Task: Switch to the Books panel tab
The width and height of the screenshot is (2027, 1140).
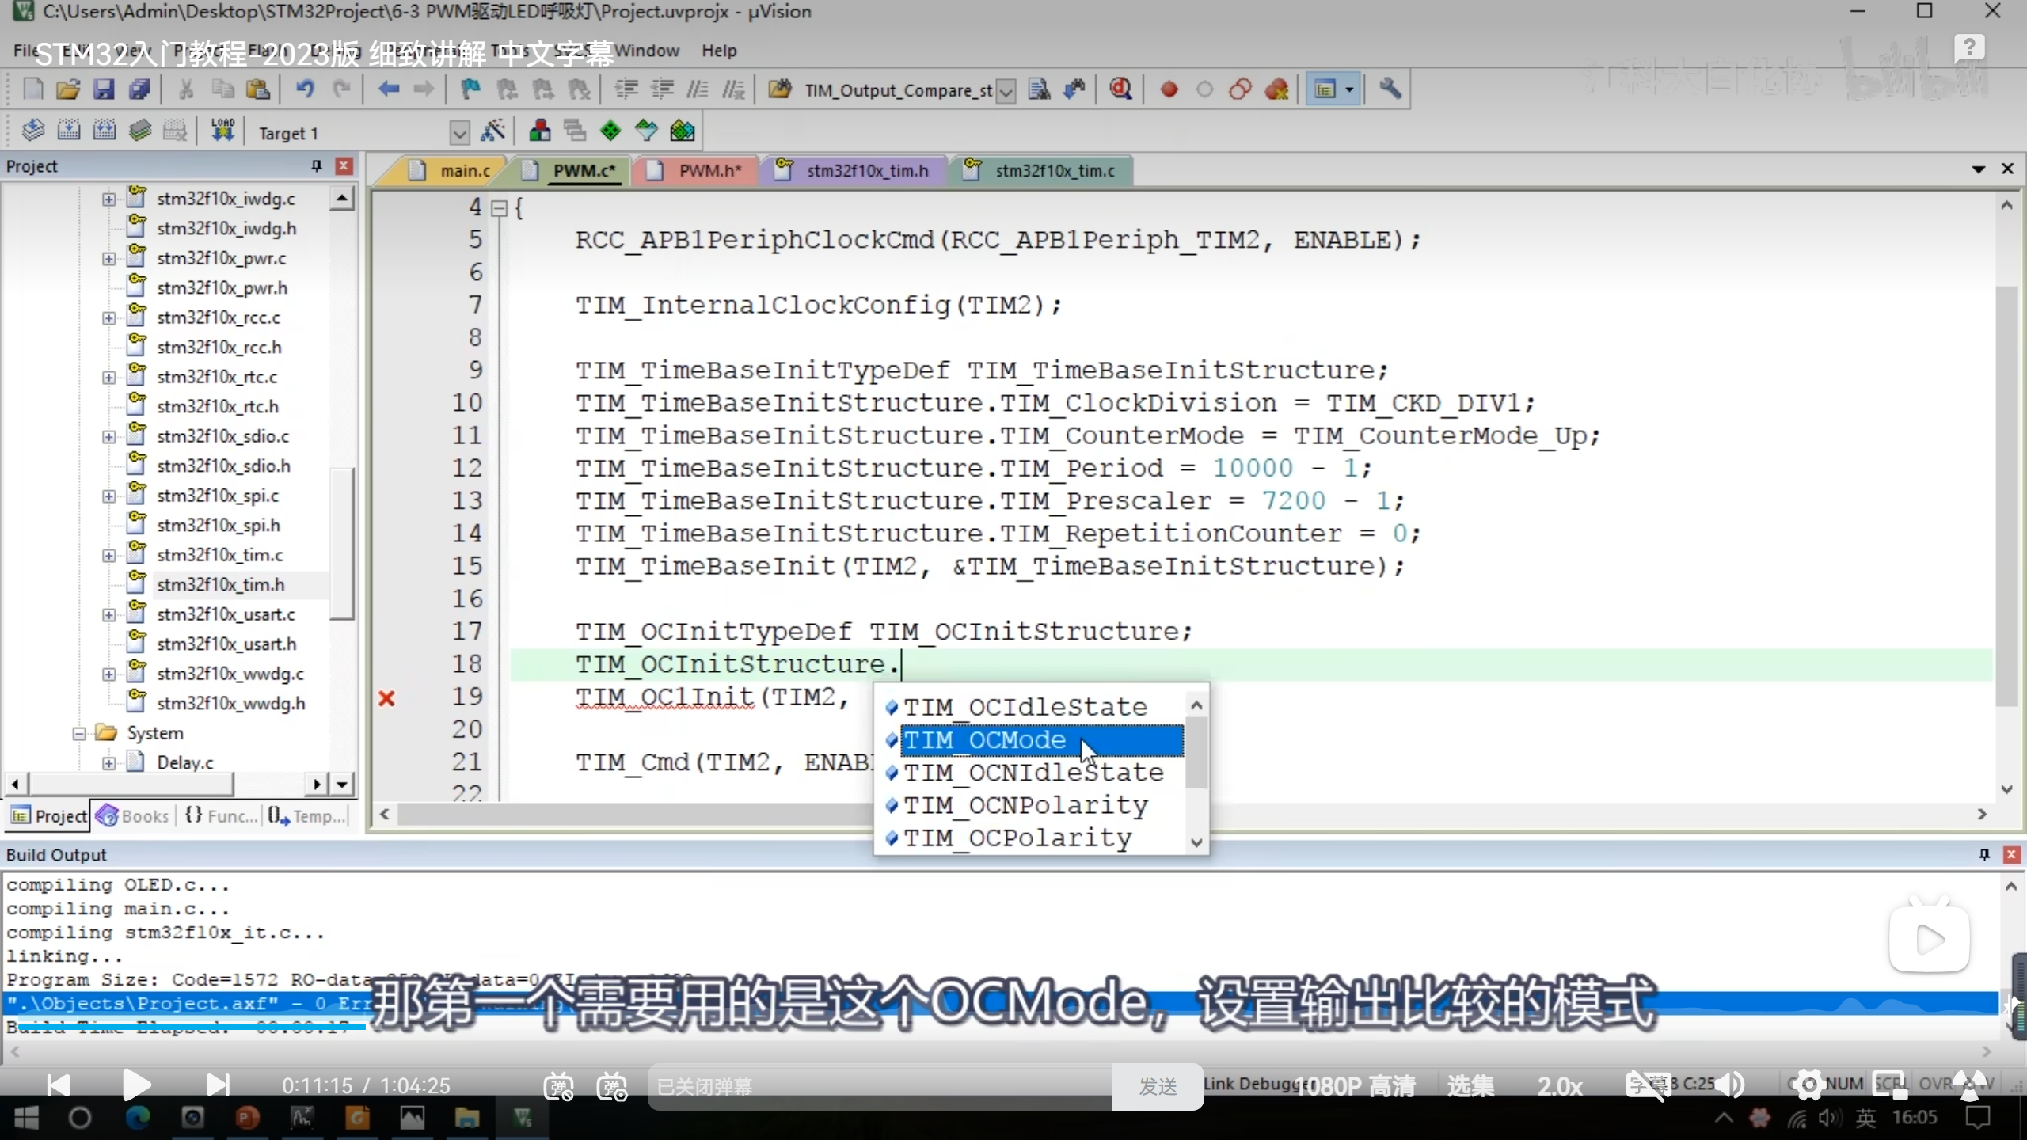Action: tap(133, 815)
